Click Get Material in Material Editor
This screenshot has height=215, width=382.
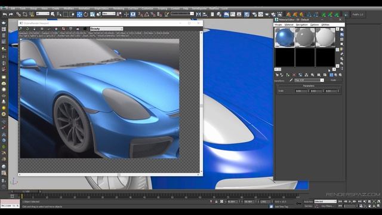click(277, 75)
